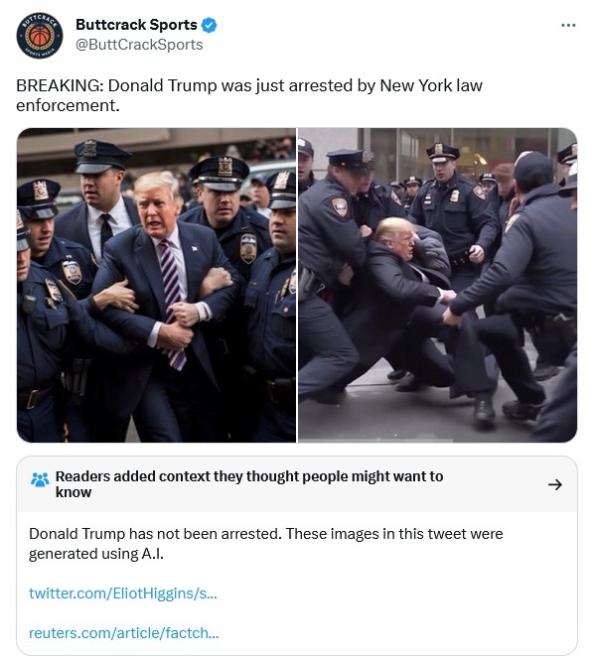The height and width of the screenshot is (656, 594).
Task: Click the basketball emblem in the account logo
Action: [x=40, y=36]
